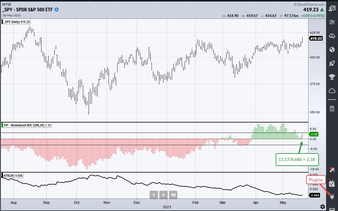338x211 pixels.
Task: Jump to latest data with skip-to-end button
Action: [x=173, y=195]
